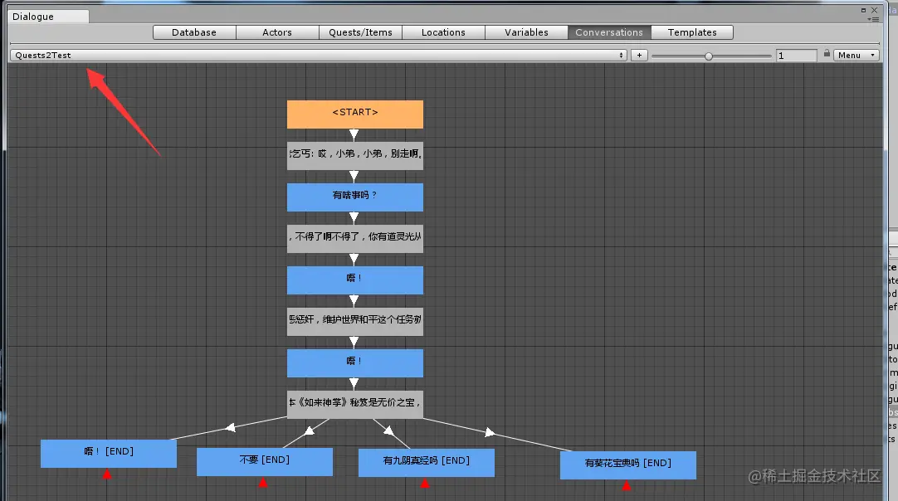Viewport: 898px width, 501px height.
Task: Click red end marker under '不要 [END]'
Action: (263, 483)
